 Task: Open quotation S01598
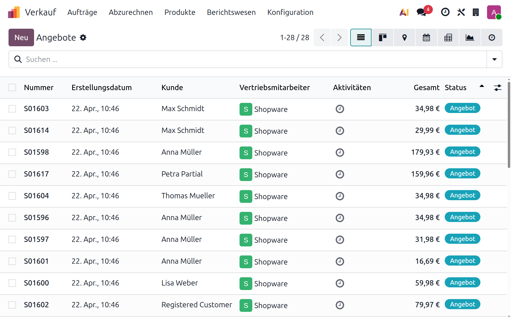tap(36, 152)
